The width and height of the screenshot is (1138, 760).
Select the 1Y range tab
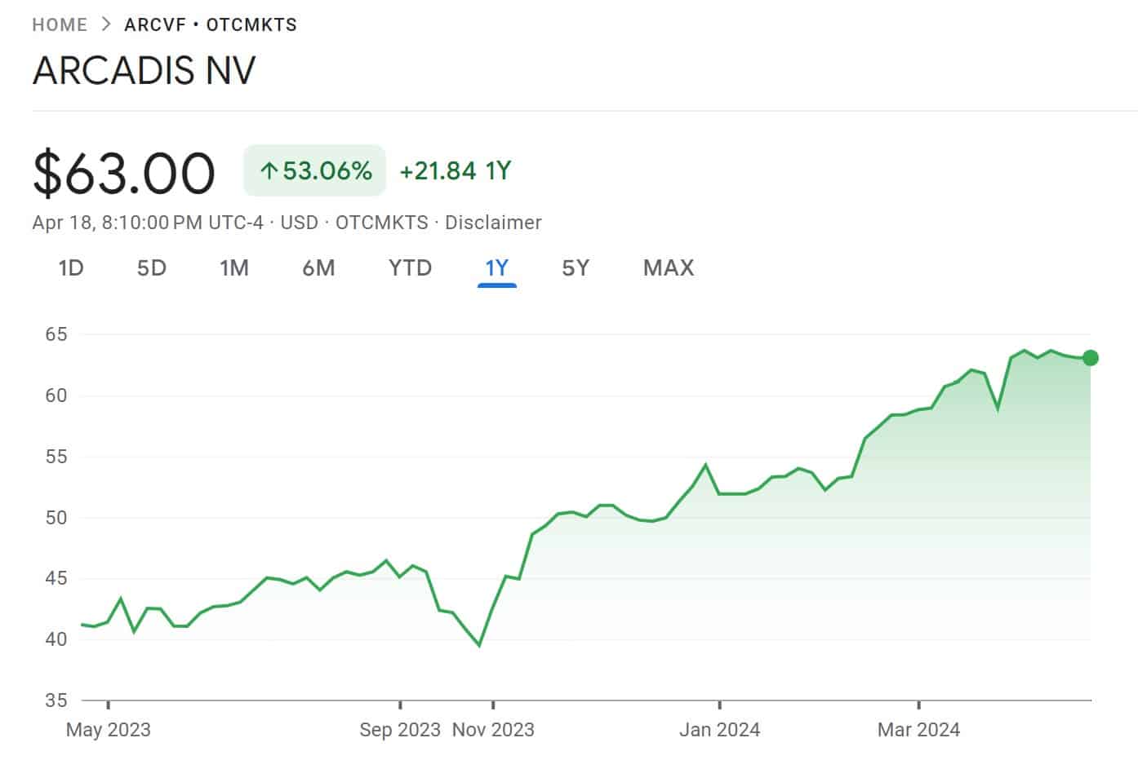point(496,267)
